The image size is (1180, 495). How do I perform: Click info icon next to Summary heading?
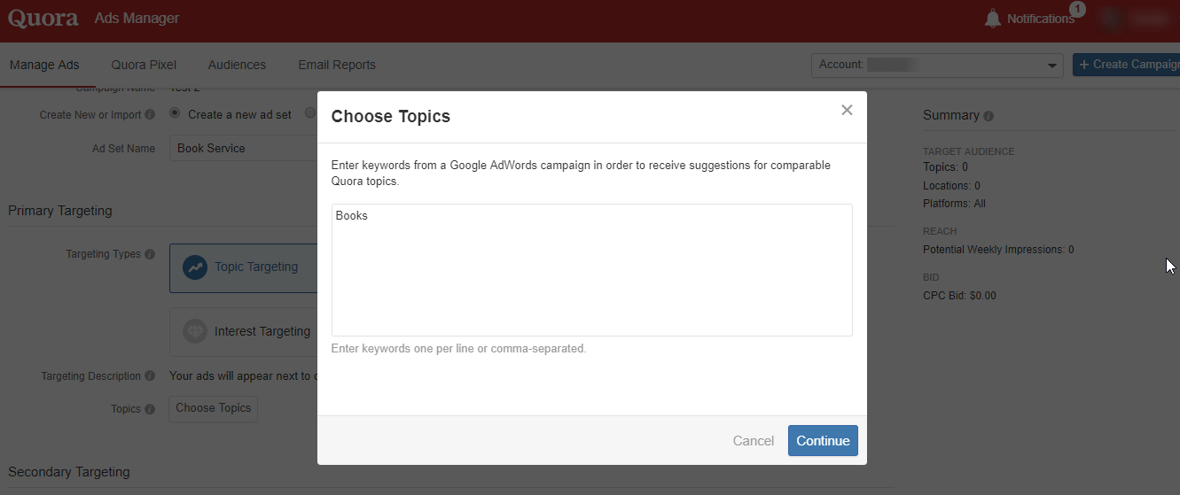click(x=989, y=116)
